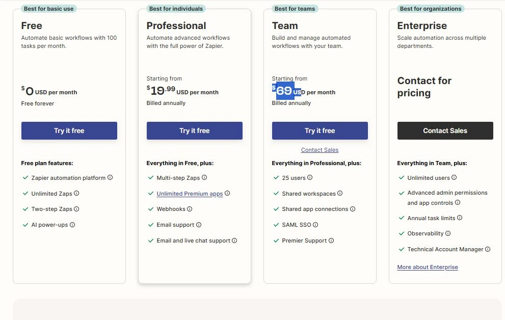Click the Best for individuals badge

coord(176,9)
